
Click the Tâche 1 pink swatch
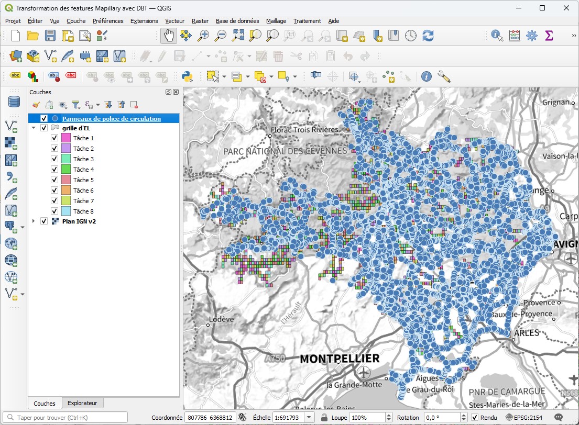[66, 138]
